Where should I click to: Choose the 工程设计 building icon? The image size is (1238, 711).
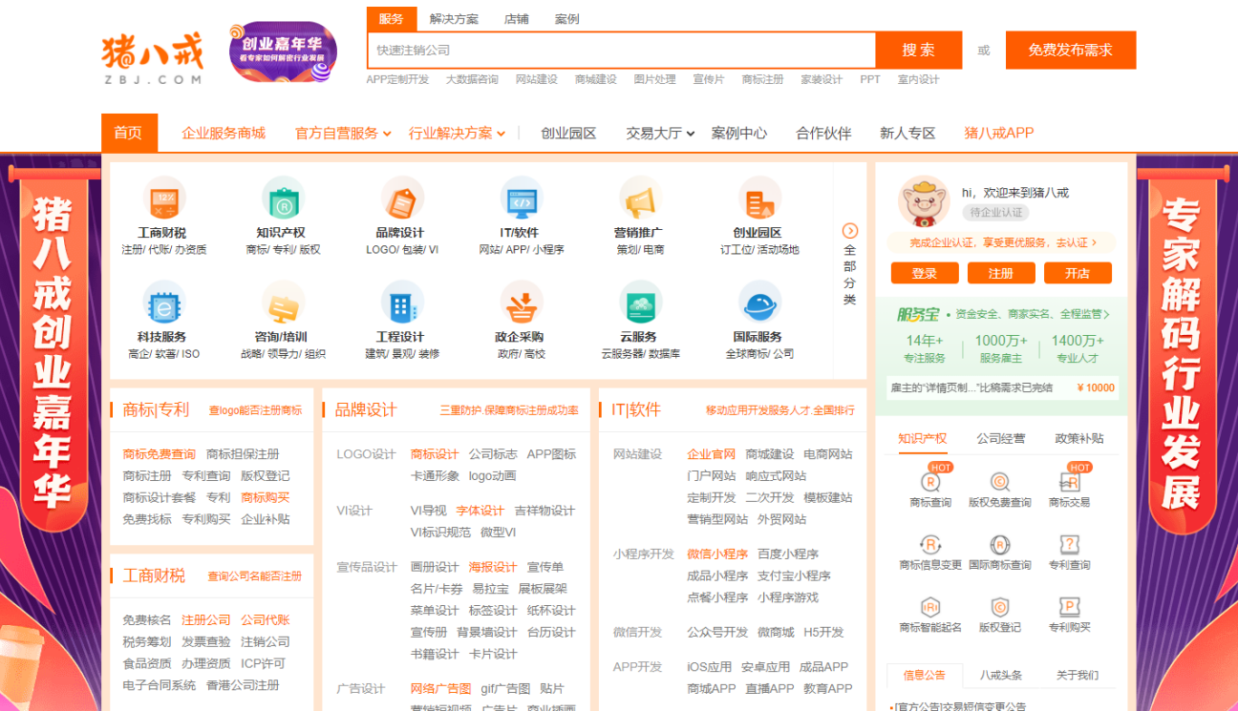tap(402, 304)
